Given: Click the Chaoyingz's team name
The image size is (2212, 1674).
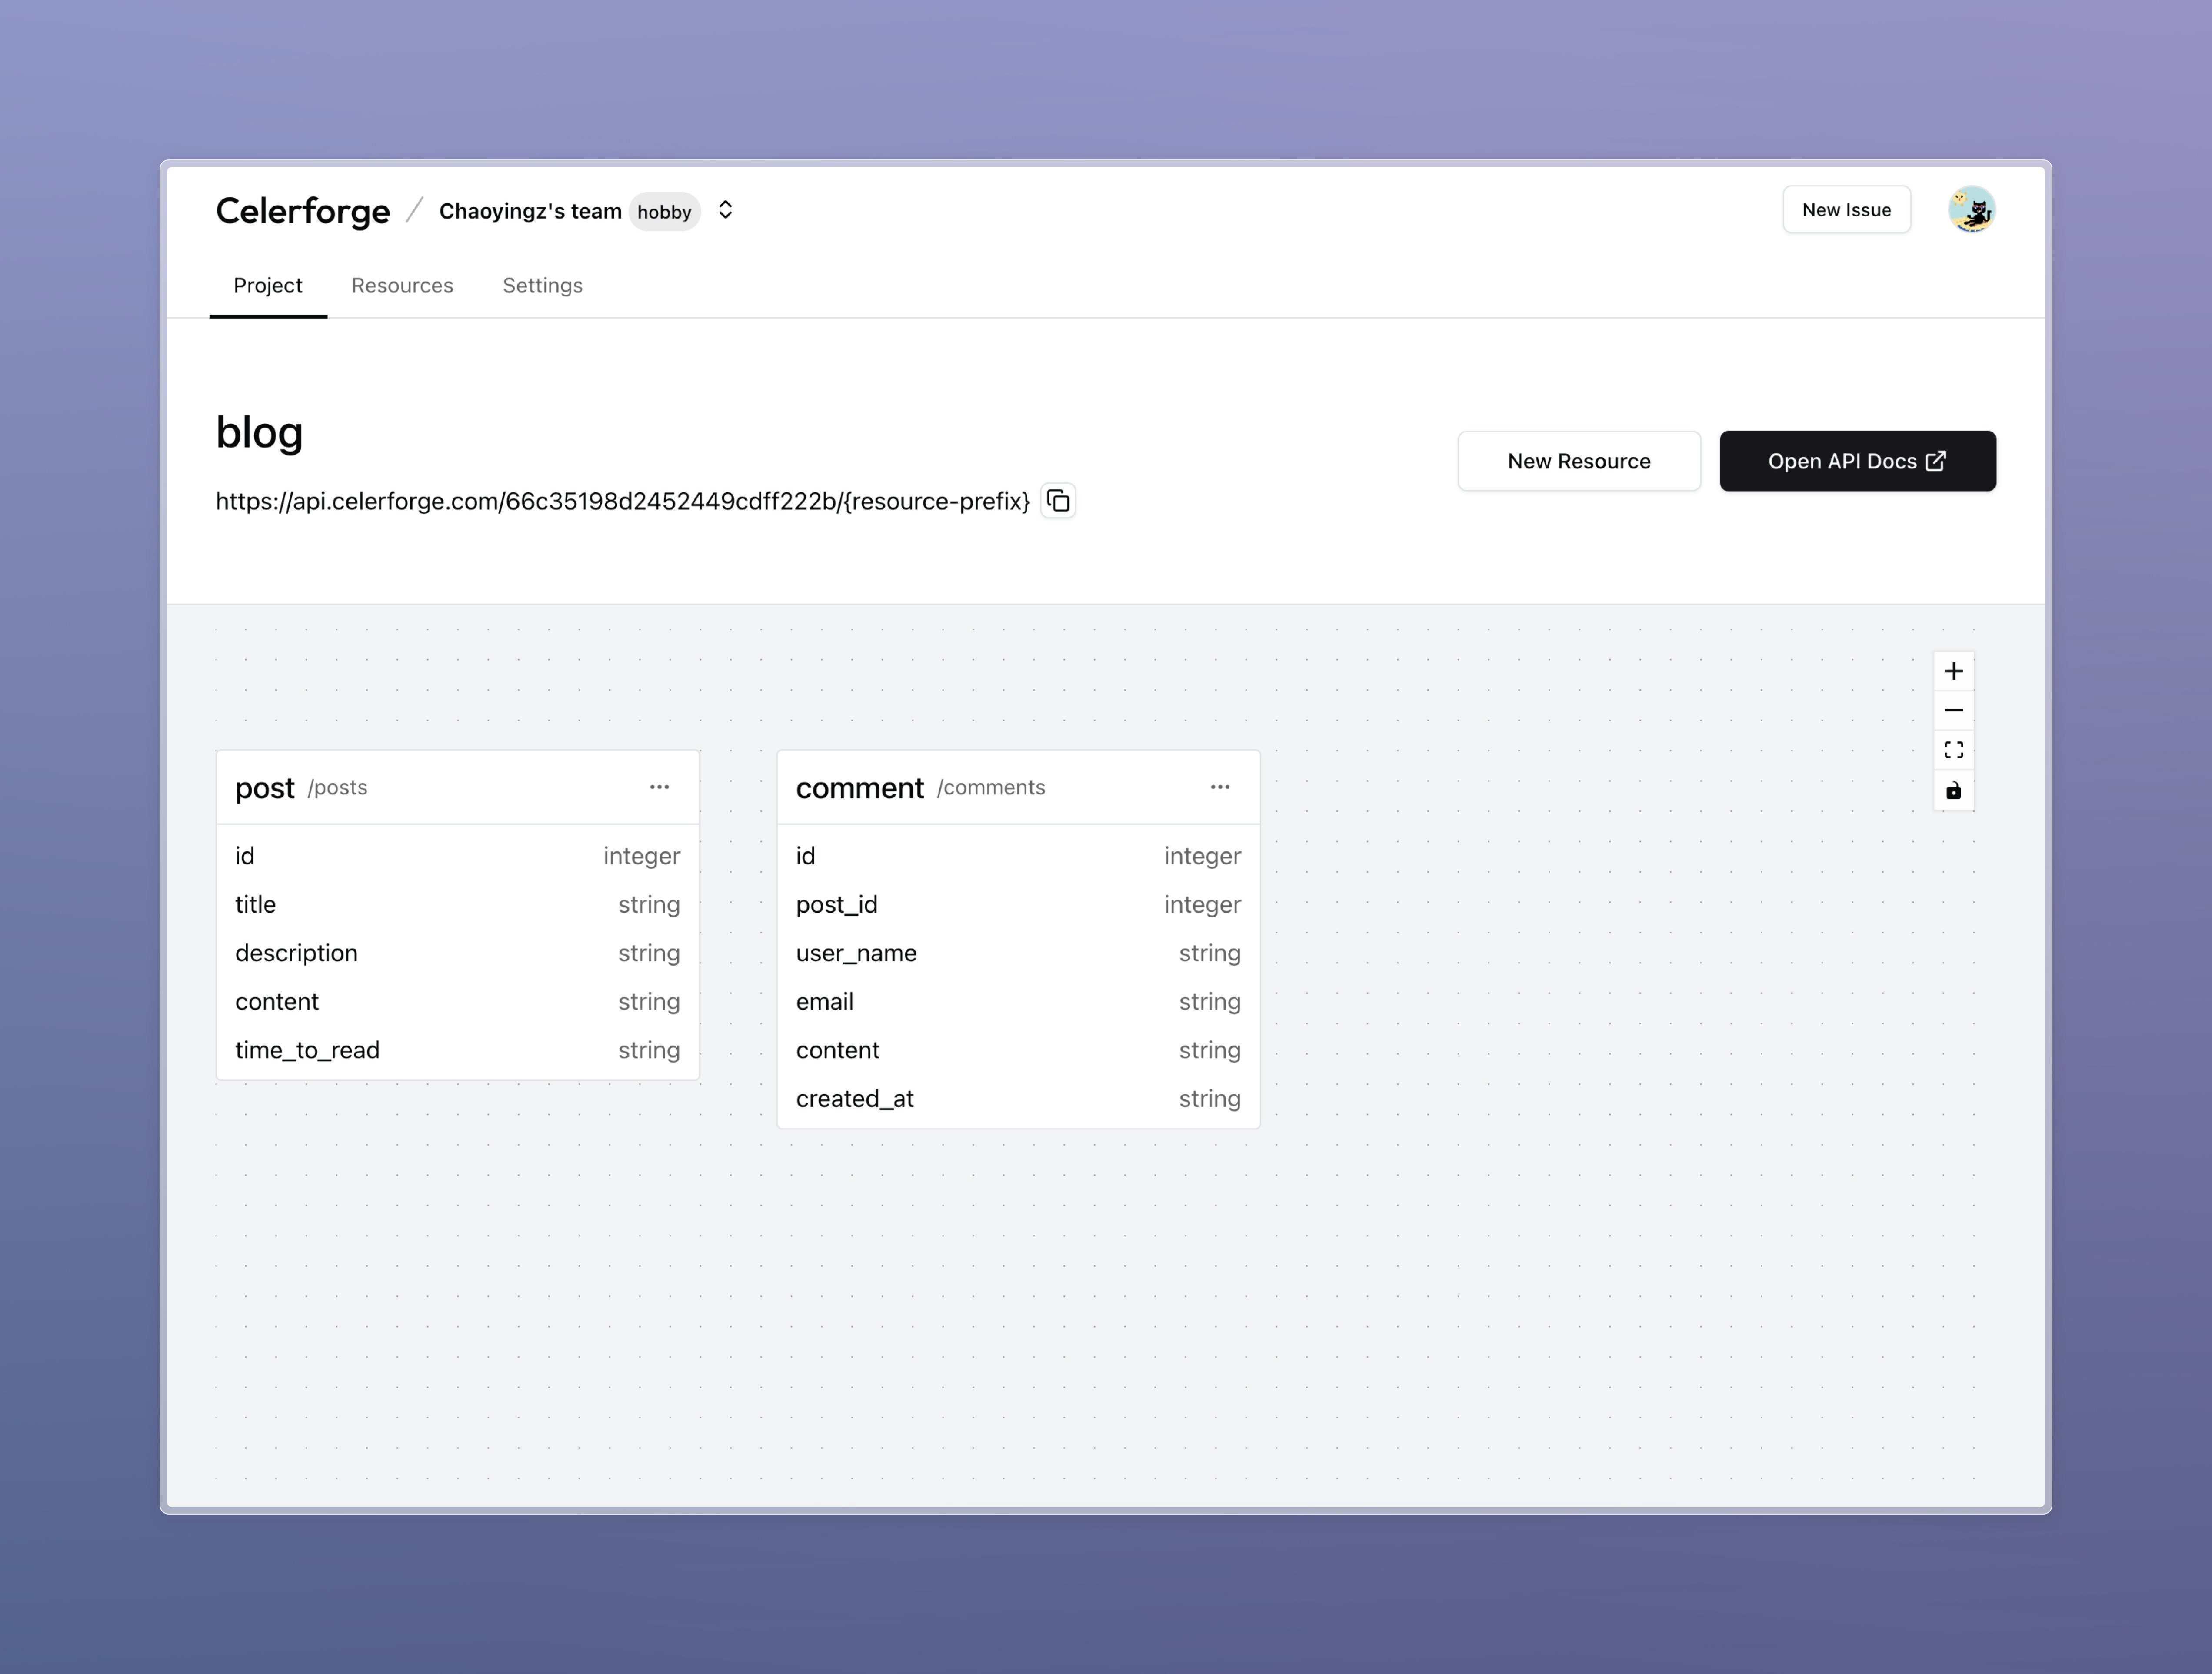Looking at the screenshot, I should point(530,211).
